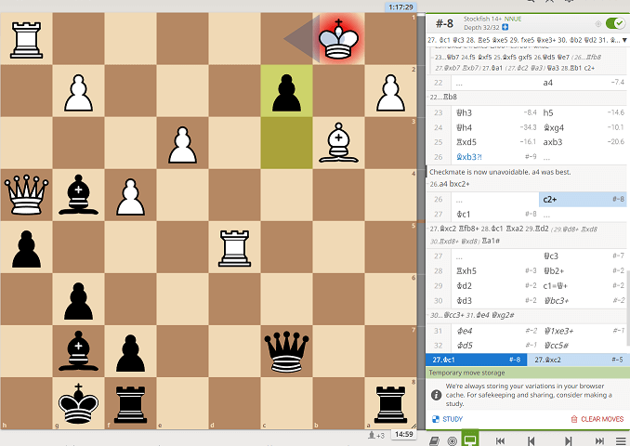The height and width of the screenshot is (446, 630).
Task: Click the black queen on c7
Action: point(286,351)
